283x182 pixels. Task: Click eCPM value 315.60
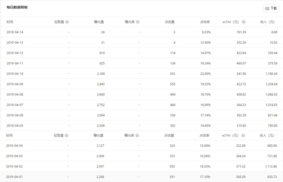[241, 126]
